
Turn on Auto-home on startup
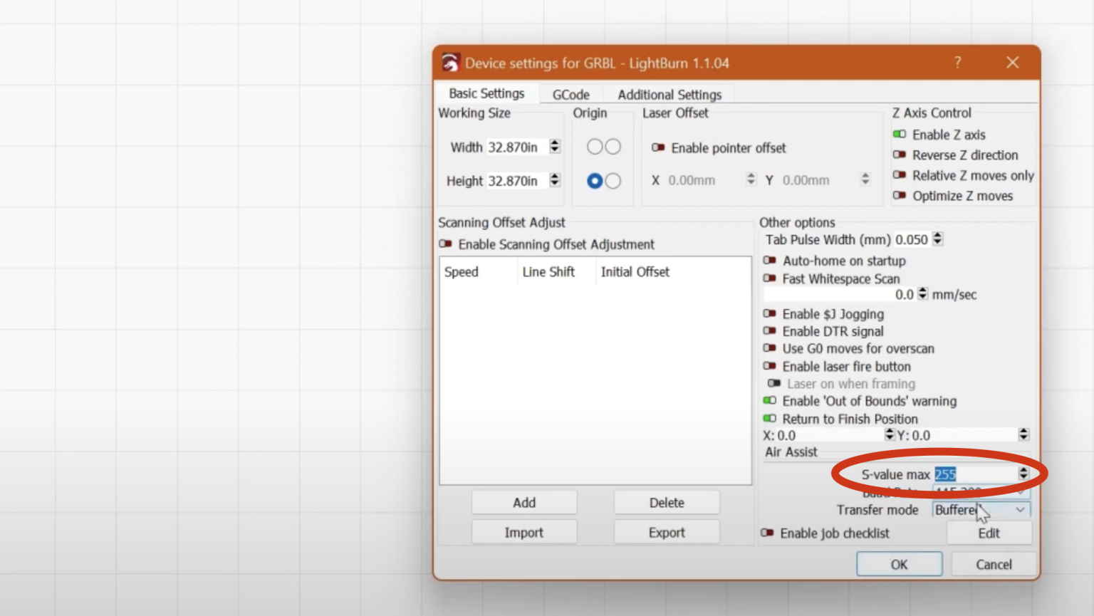tap(770, 261)
